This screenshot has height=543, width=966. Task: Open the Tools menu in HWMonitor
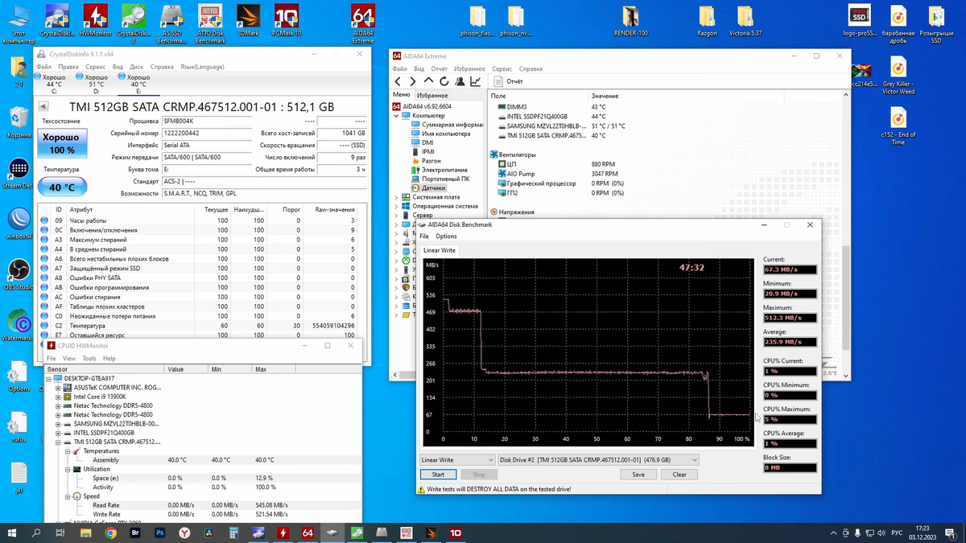pyautogui.click(x=89, y=358)
